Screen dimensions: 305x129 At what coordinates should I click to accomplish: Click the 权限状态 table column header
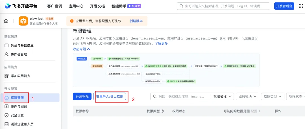coord(179,111)
